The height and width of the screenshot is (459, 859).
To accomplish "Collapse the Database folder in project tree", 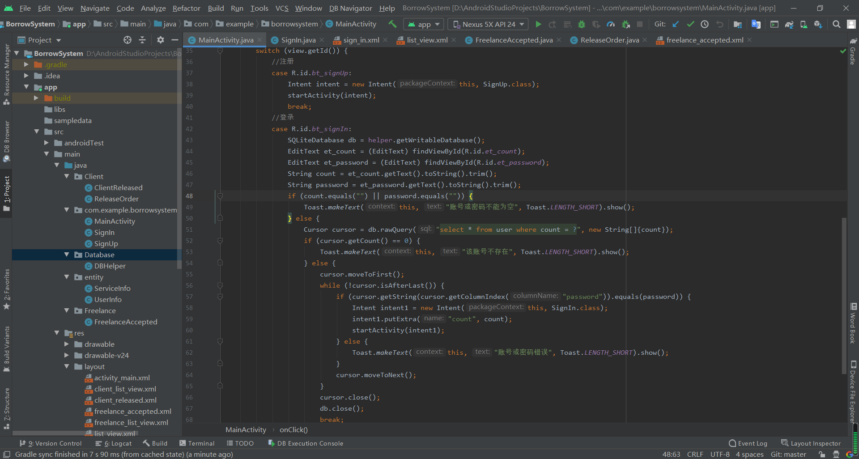I will coord(67,255).
